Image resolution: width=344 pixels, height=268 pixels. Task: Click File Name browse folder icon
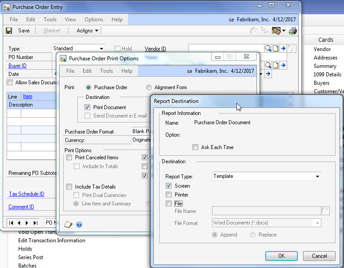coord(325,211)
